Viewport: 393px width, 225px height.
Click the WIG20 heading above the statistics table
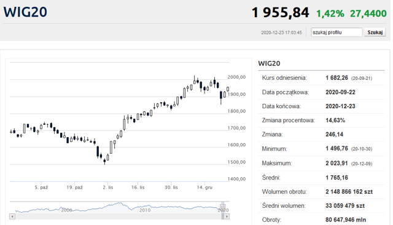pos(269,63)
